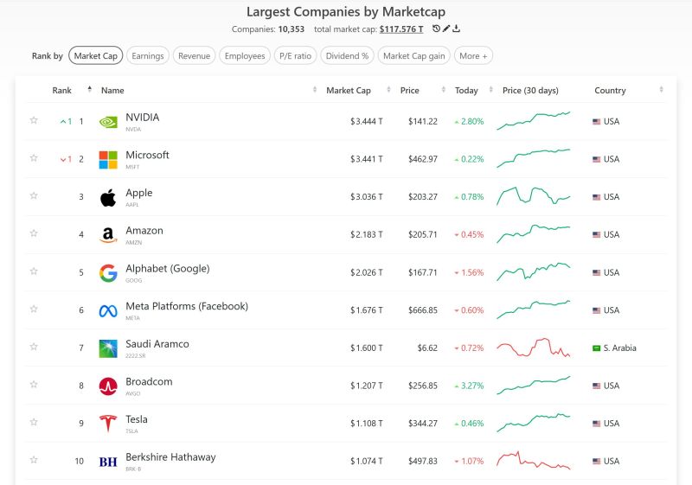Sort the table by Country column
Image resolution: width=692 pixels, height=485 pixels.
(610, 91)
